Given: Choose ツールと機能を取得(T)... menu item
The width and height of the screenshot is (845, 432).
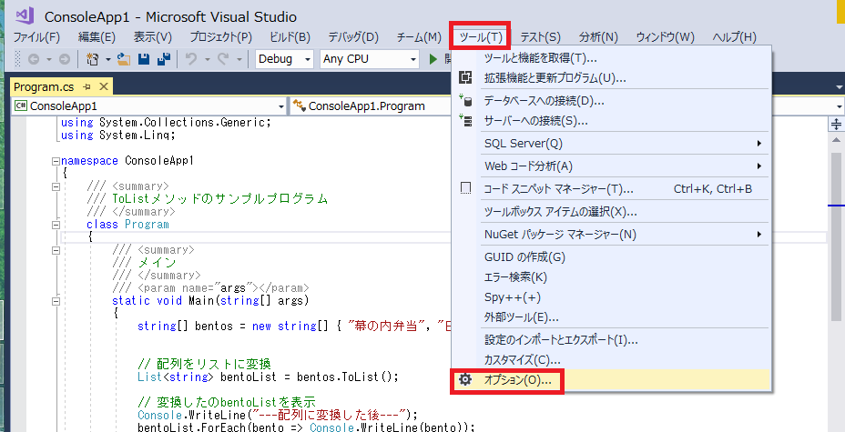Looking at the screenshot, I should point(612,58).
